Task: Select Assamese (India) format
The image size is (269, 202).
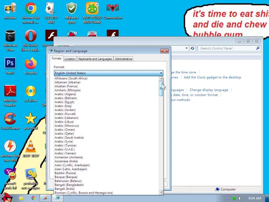Action: click(107, 161)
